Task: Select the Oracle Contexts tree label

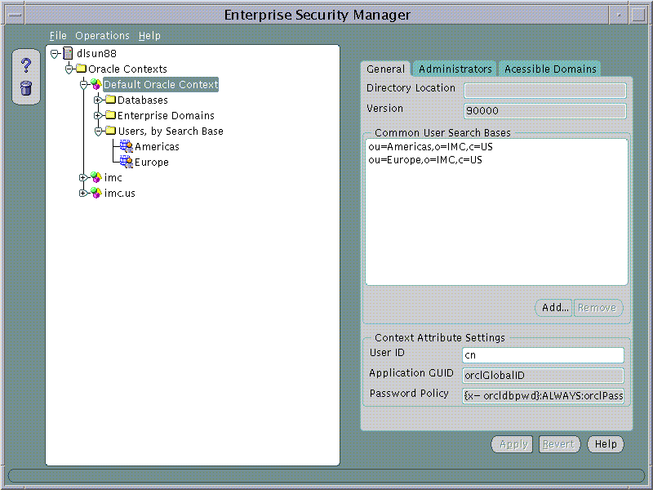Action: pos(128,69)
